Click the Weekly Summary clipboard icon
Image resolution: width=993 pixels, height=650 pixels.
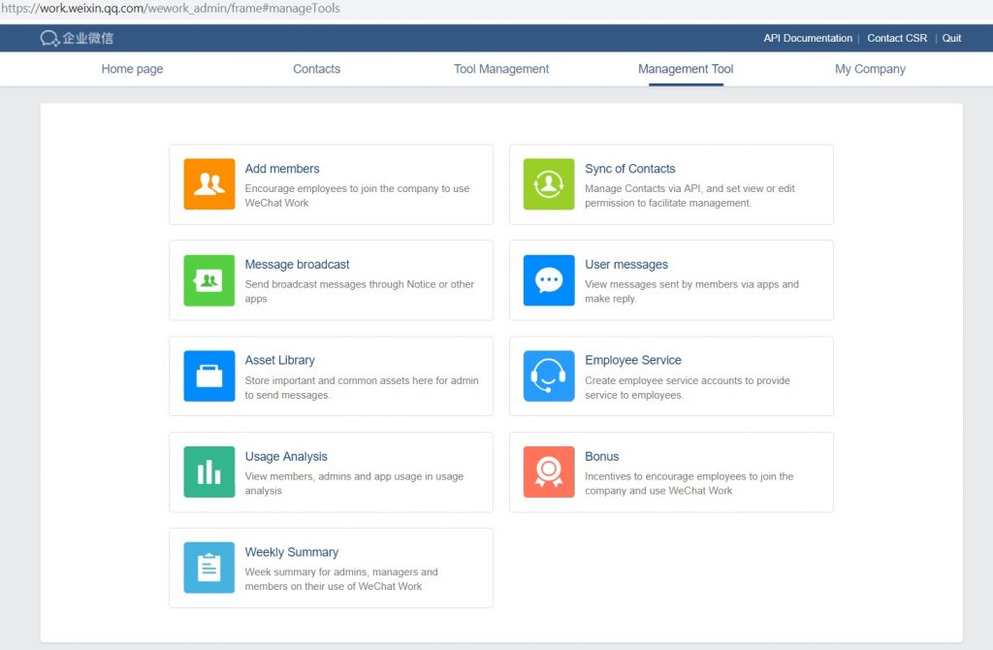tap(209, 568)
